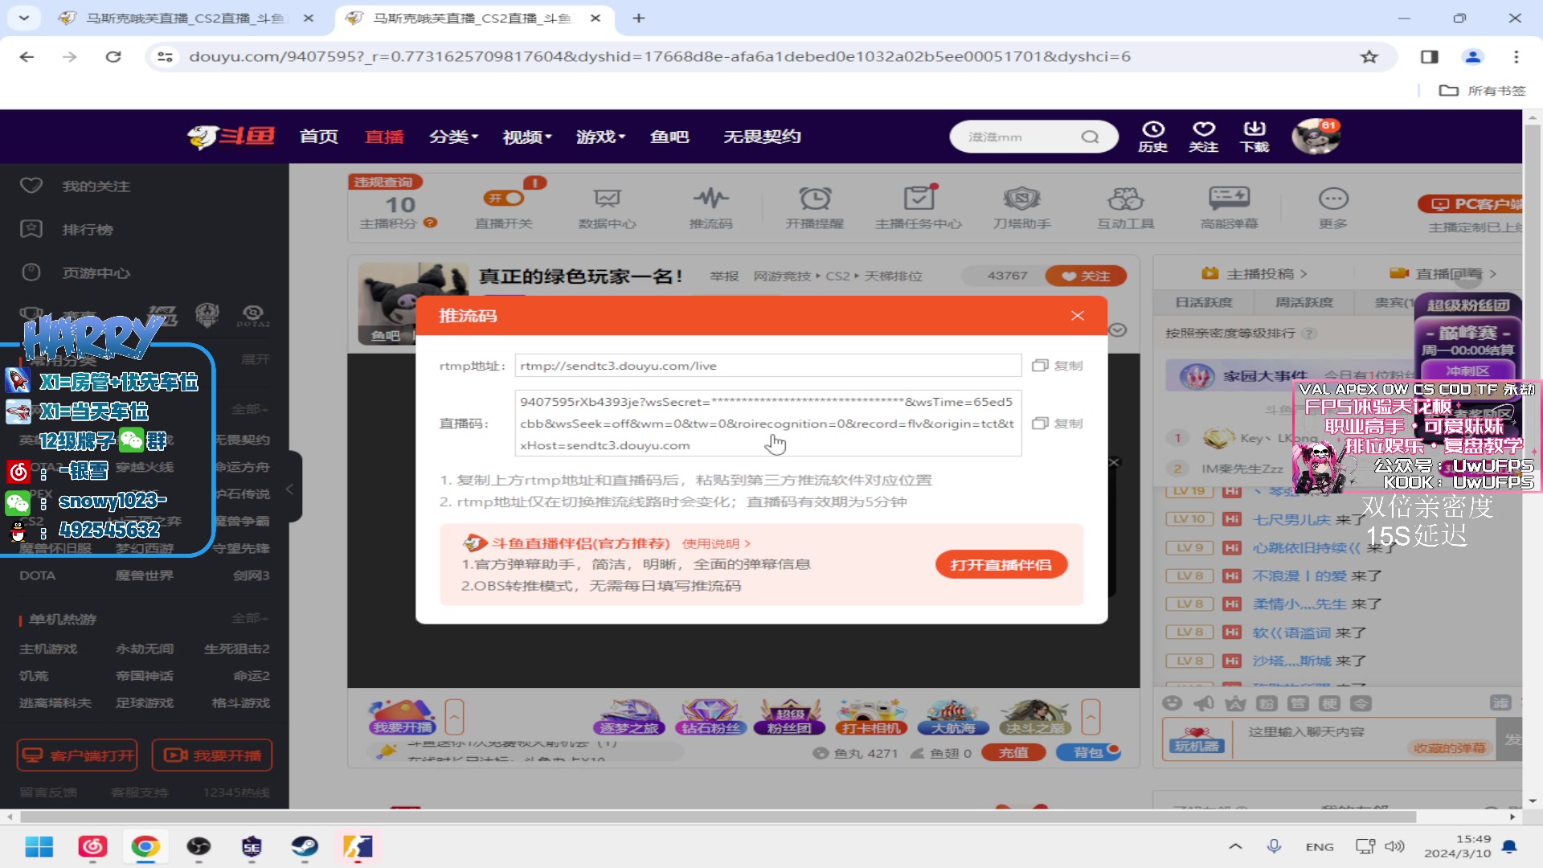Open the Interactive Tools (互动工具) icon
The image size is (1543, 868).
pos(1126,207)
